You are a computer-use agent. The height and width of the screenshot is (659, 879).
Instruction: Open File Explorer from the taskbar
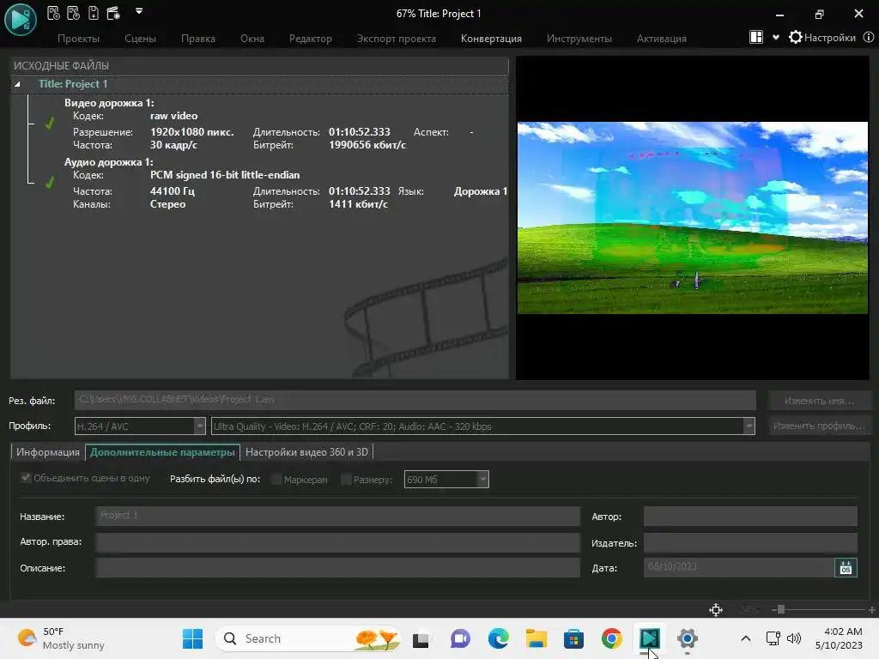[536, 638]
